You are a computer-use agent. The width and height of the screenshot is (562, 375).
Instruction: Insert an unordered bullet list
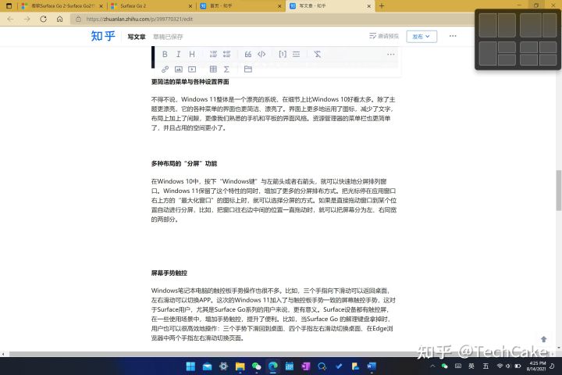point(226,54)
